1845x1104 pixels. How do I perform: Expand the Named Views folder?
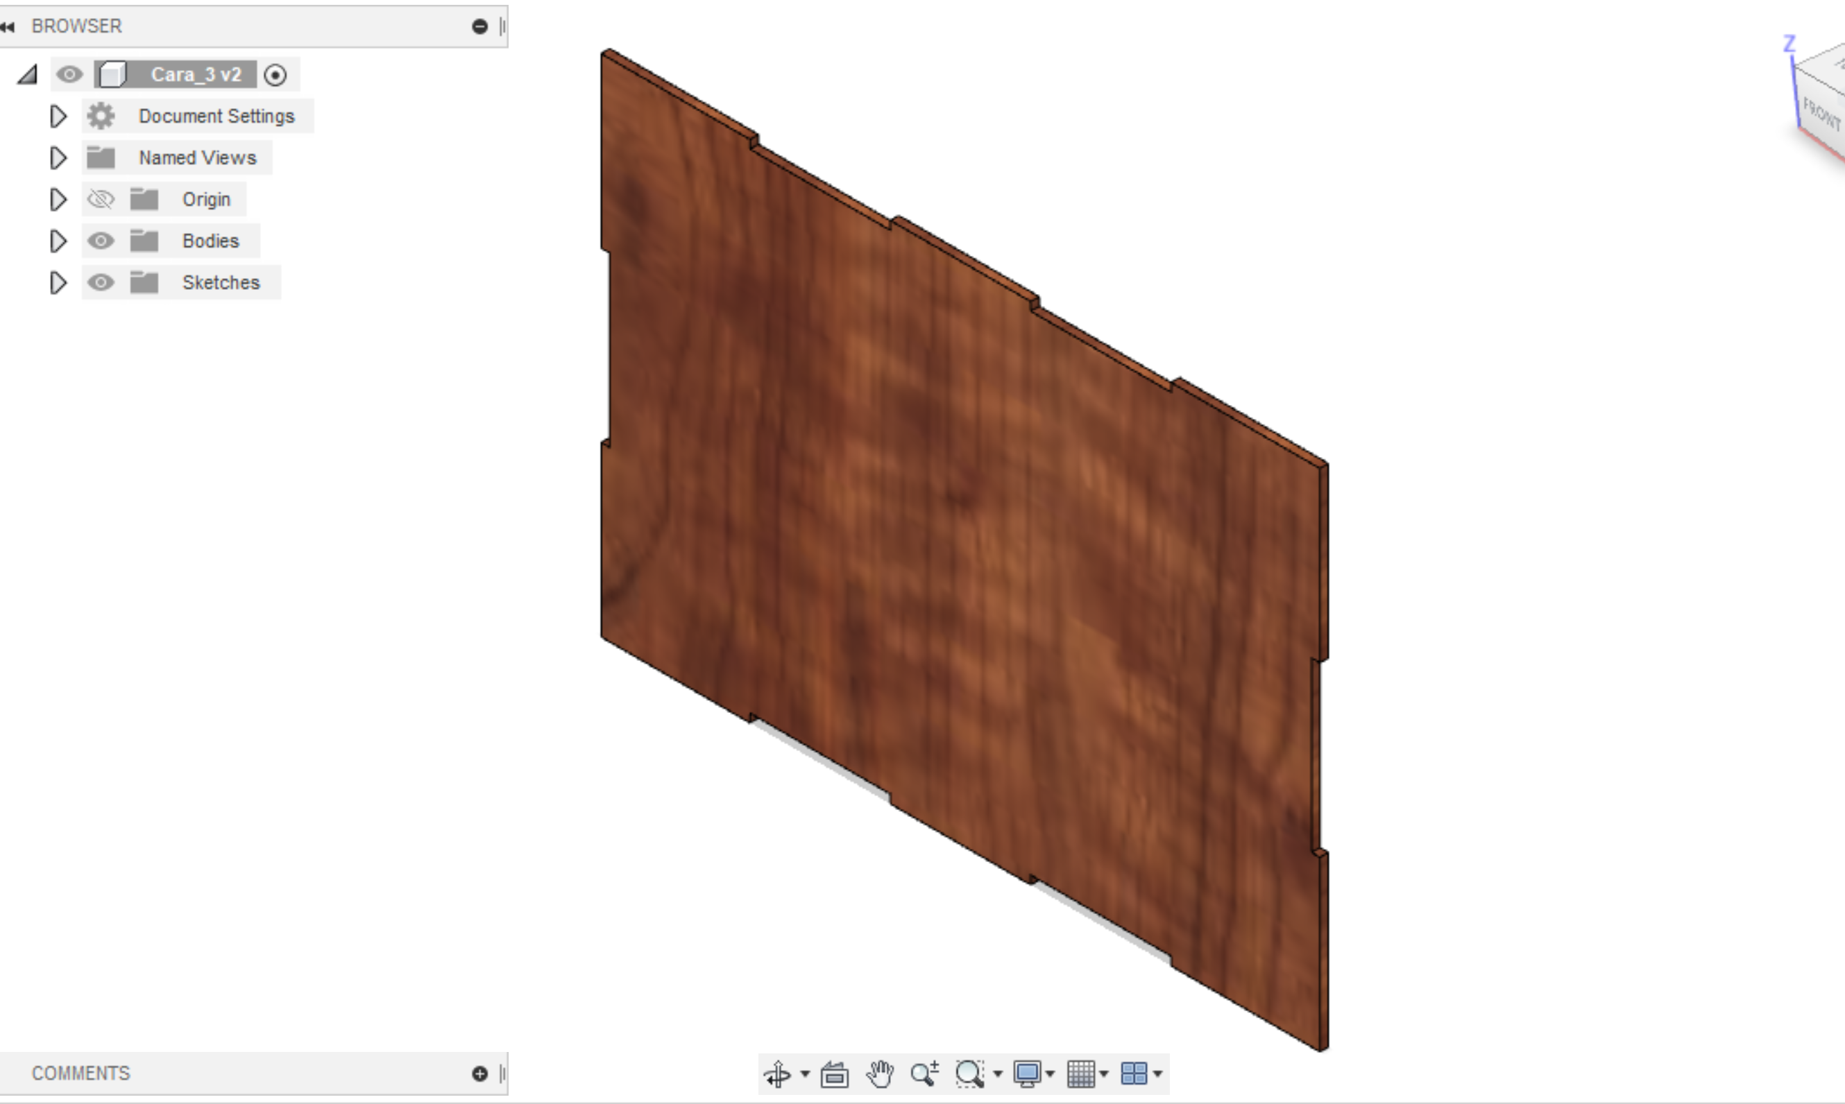pos(58,157)
